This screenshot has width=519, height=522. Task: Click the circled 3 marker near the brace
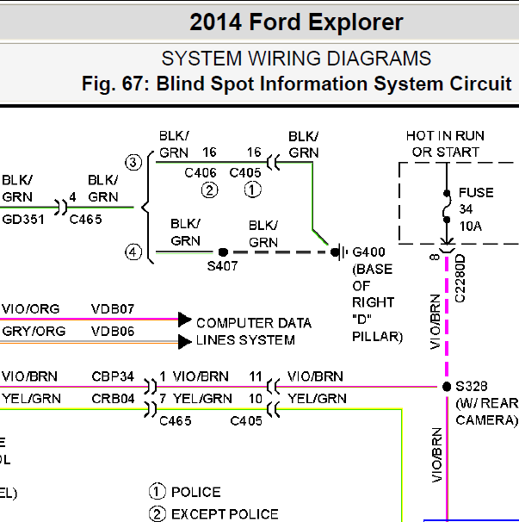coord(133,163)
